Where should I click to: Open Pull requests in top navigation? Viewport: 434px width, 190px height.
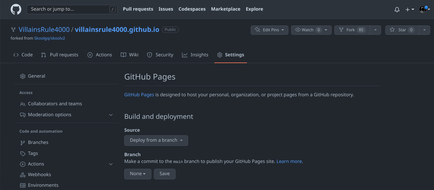pos(138,9)
